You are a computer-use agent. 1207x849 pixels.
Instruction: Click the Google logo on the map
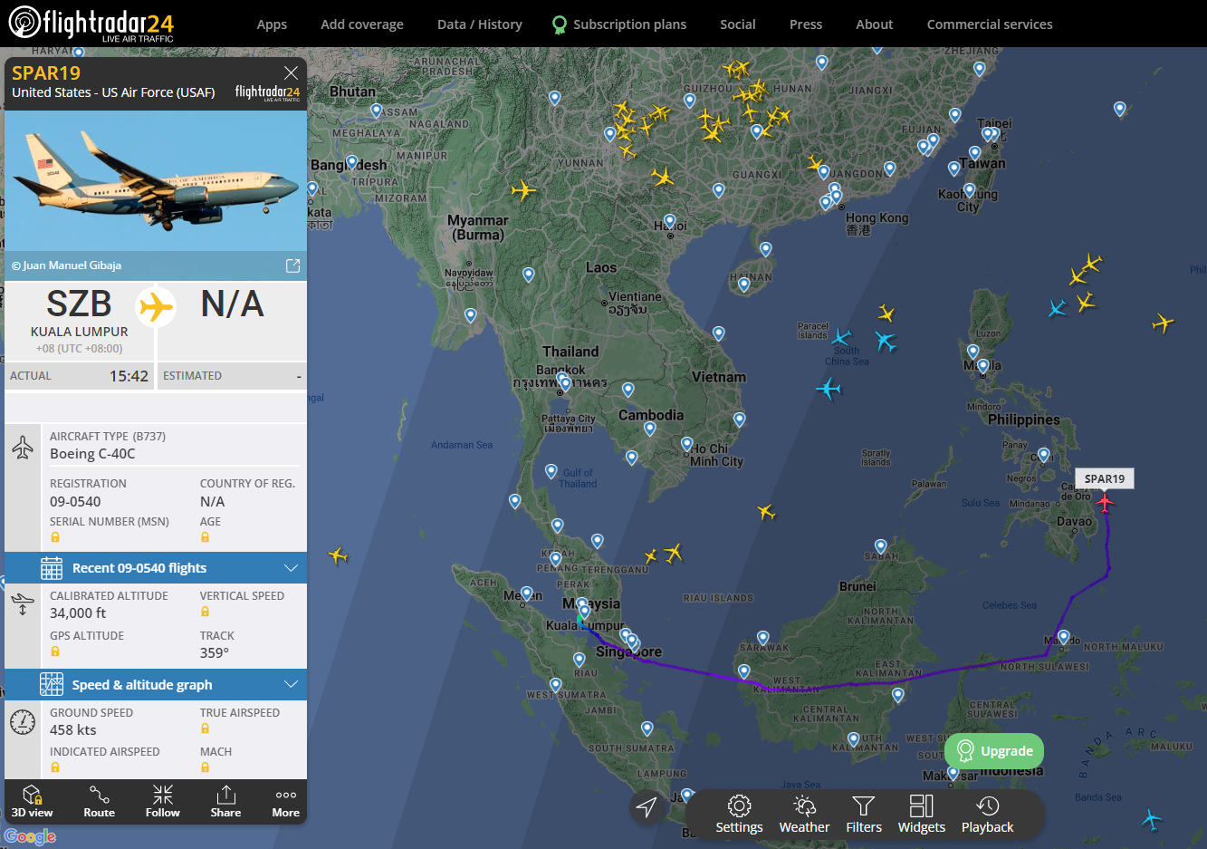point(30,836)
